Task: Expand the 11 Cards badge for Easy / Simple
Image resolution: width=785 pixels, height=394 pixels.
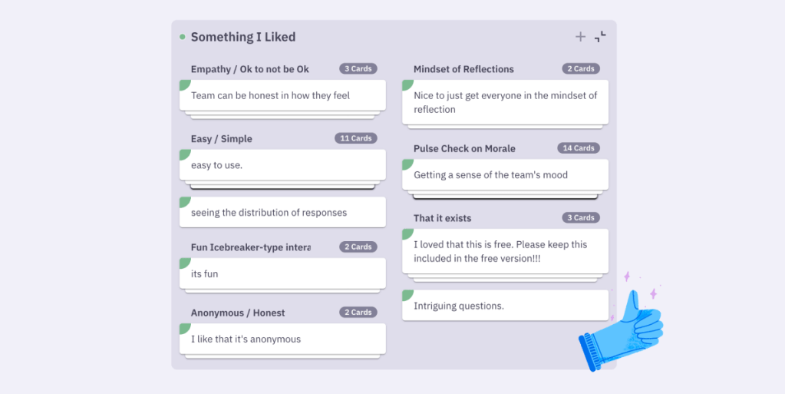Action: (356, 138)
